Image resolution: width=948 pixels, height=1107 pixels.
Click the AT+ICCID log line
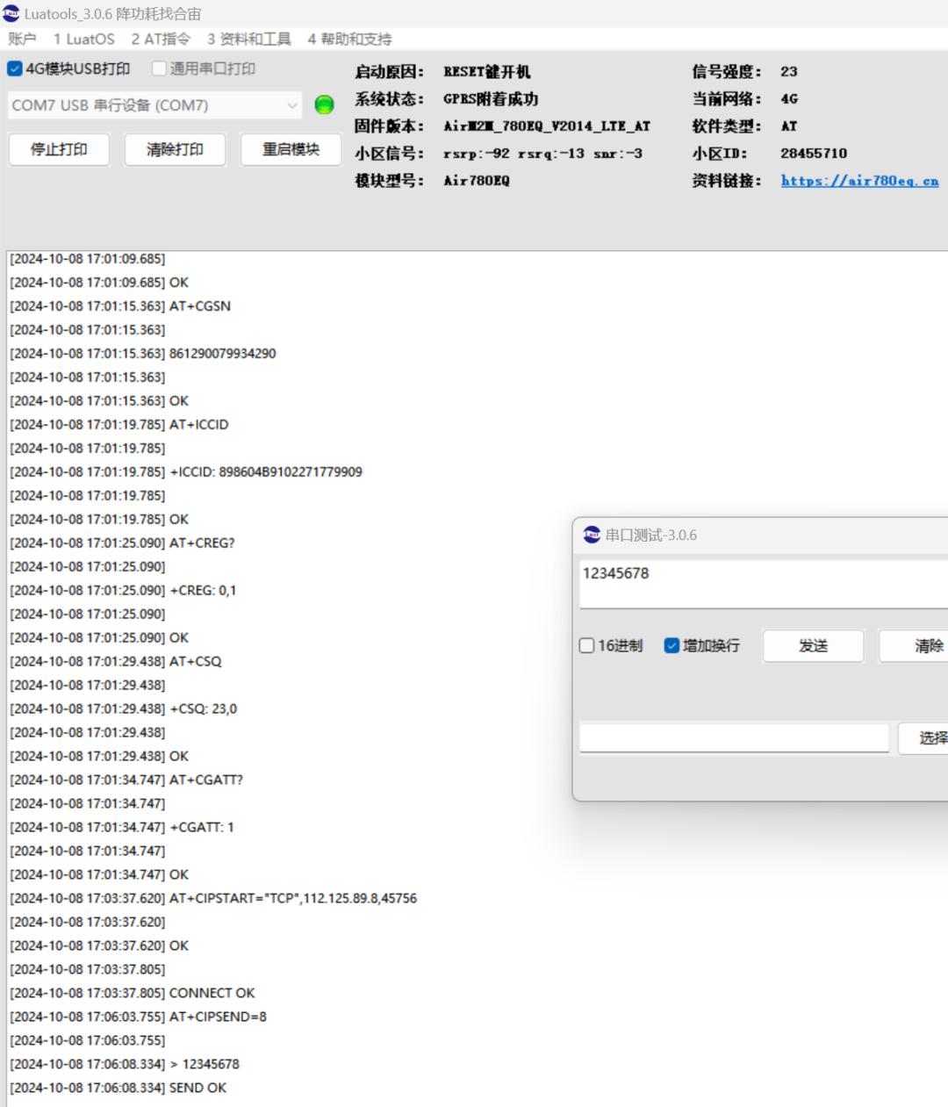[119, 424]
